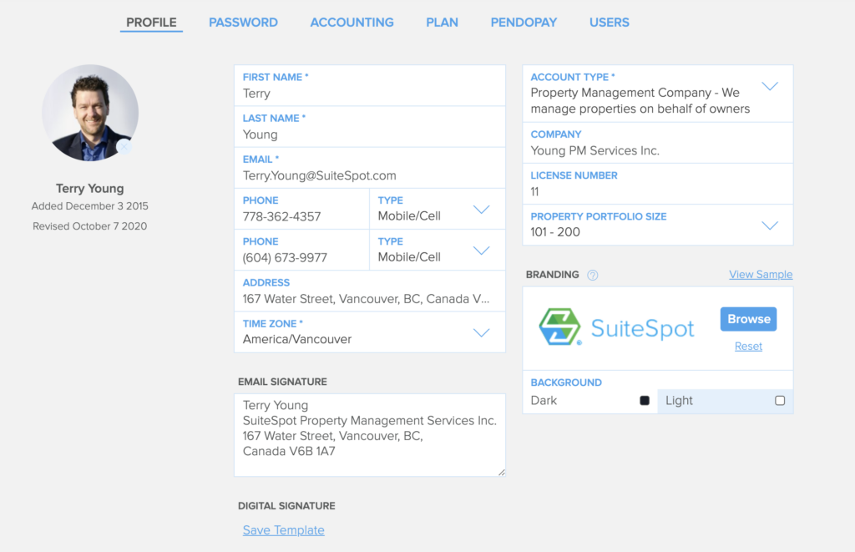Edit the Company field
The height and width of the screenshot is (552, 855).
(658, 143)
